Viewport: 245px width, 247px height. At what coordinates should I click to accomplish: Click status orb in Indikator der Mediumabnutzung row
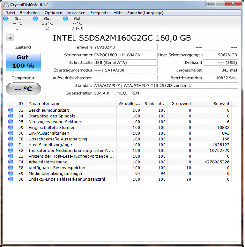[x=11, y=150]
